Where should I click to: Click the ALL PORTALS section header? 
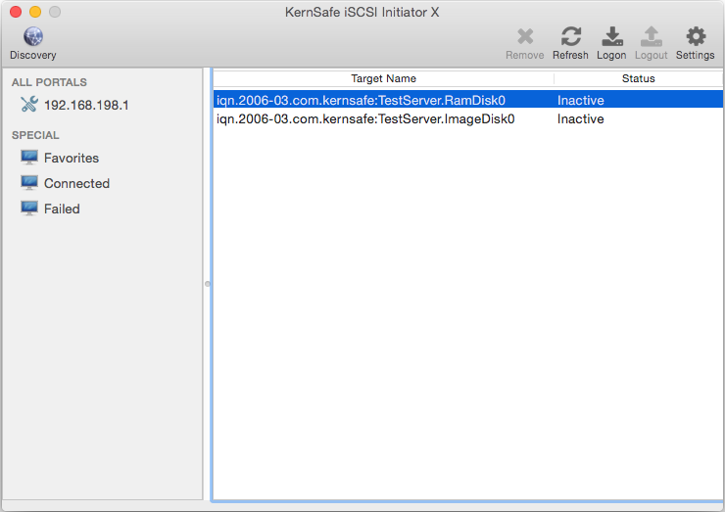pos(49,82)
